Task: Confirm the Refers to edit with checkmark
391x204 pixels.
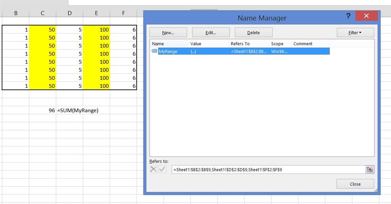Action: (x=162, y=169)
